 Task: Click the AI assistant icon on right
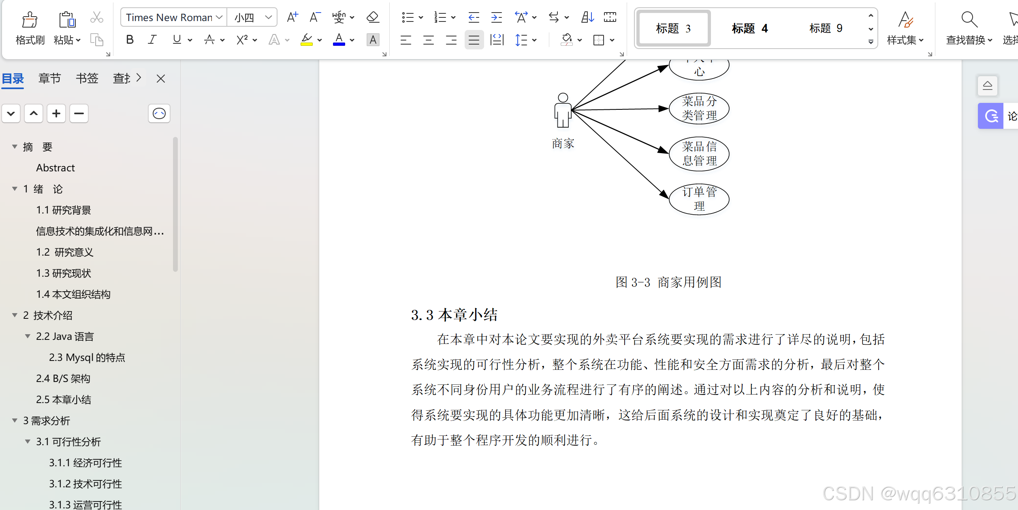[x=991, y=116]
